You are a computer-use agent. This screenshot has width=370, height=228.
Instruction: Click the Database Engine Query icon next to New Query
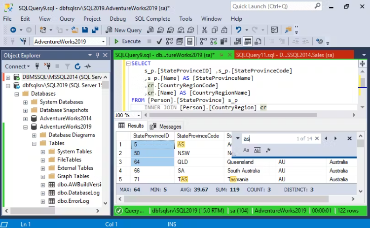[150, 30]
